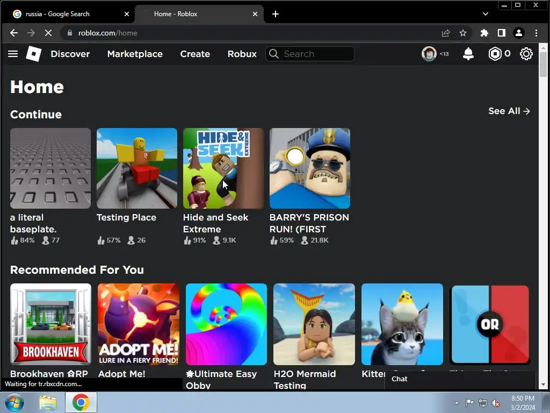Open the Chrome three-dot menu

point(537,33)
